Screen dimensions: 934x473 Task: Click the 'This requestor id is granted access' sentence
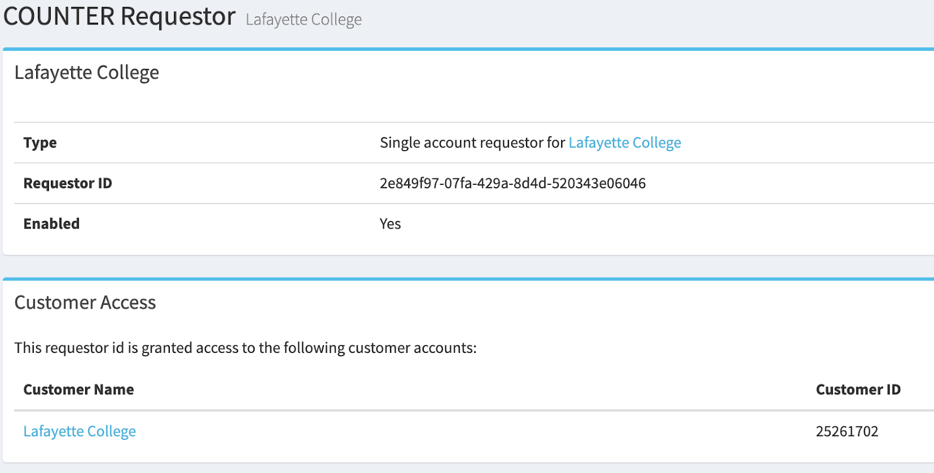(245, 348)
